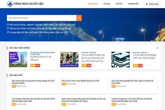Focus the 'Bạn muốn tìm dữ liệu gì?' search field
This screenshot has width=165, height=110.
coord(42,18)
